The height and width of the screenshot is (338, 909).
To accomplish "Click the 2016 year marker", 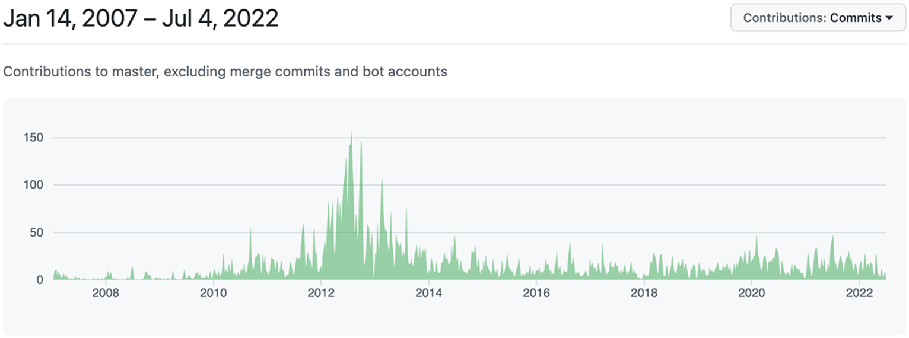I will point(536,294).
